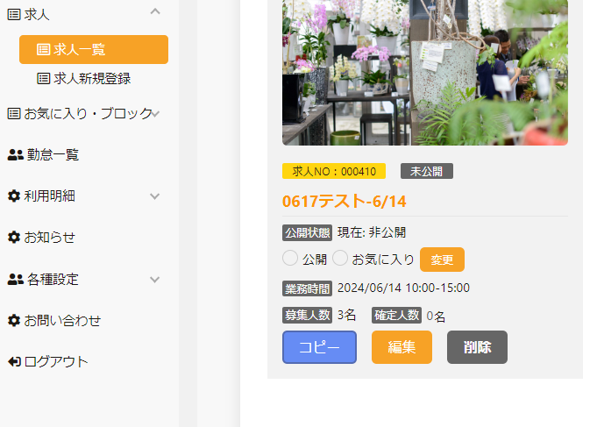The image size is (597, 427).
Task: Click the gray 削除 button
Action: coord(477,347)
